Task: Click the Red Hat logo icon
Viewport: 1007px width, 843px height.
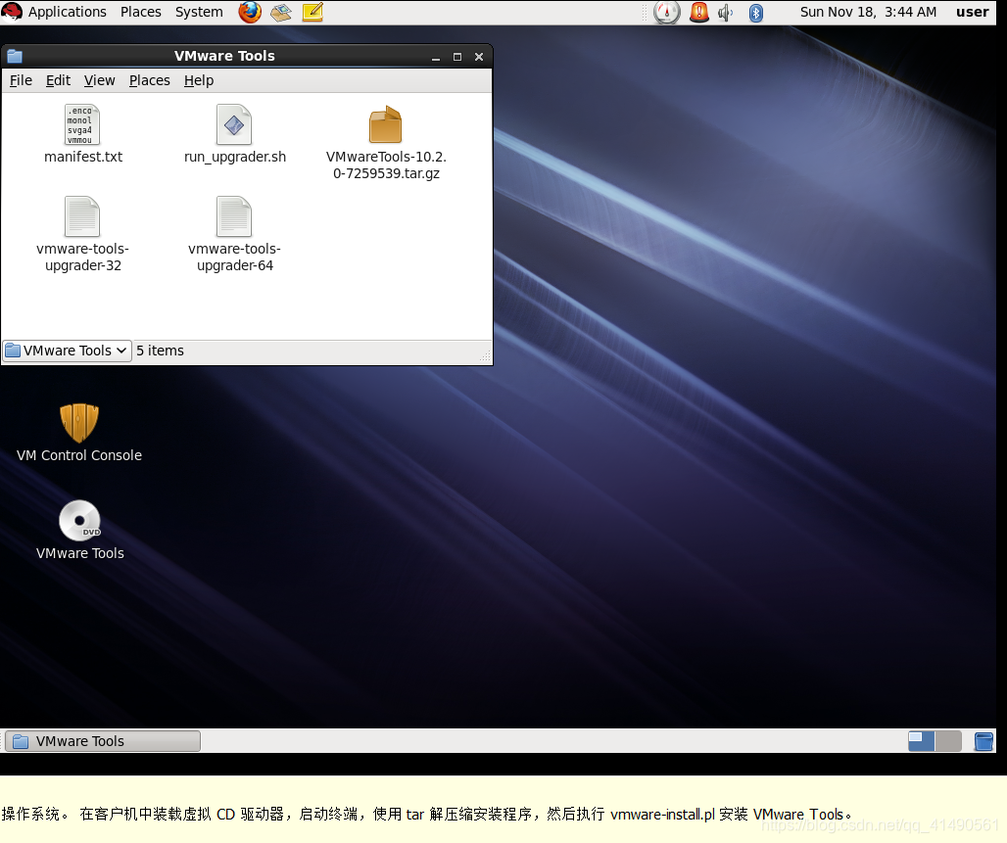Action: click(12, 12)
